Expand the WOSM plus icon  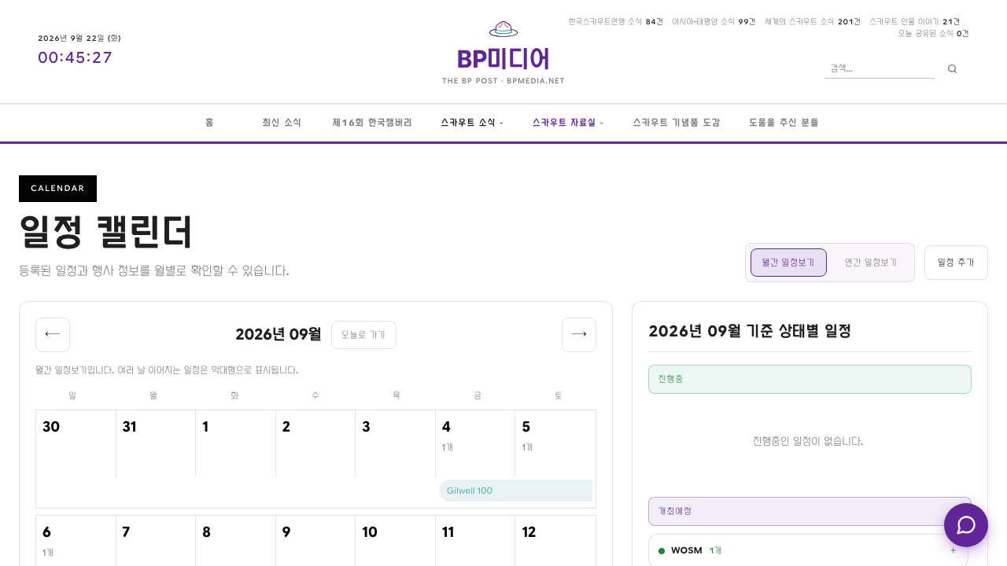click(953, 550)
